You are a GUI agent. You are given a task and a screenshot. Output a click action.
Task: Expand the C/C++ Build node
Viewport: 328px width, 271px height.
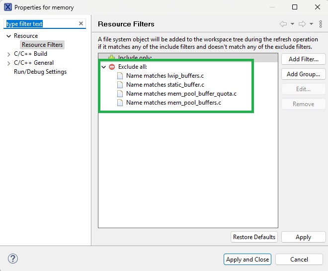pos(9,54)
